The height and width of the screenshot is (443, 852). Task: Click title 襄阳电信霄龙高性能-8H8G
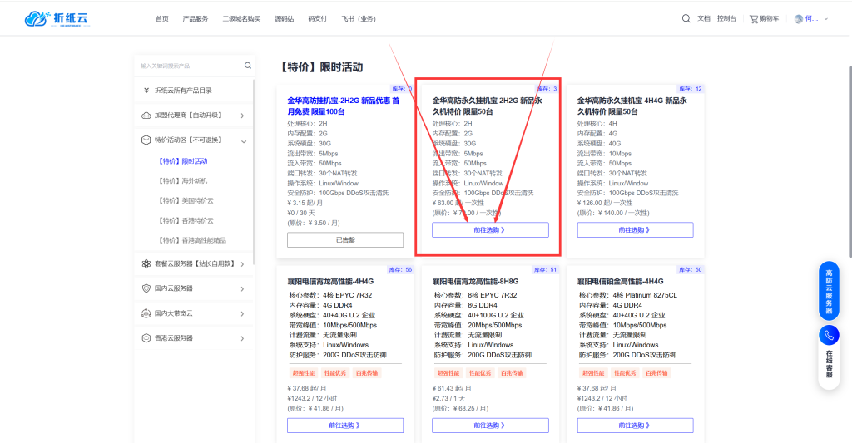475,281
